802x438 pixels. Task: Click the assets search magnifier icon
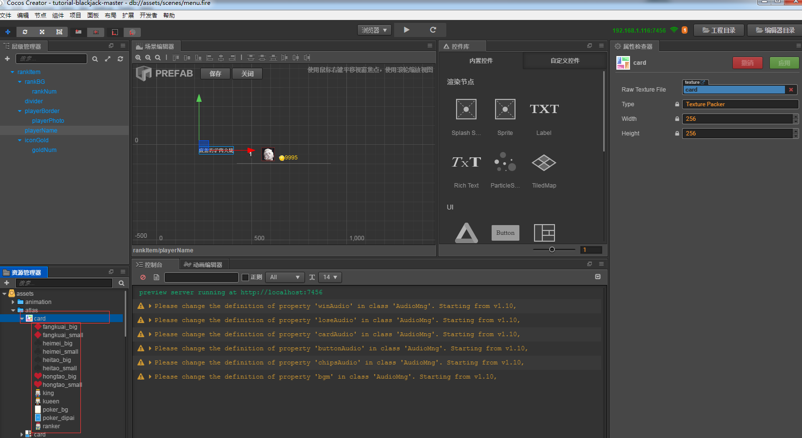tap(121, 283)
